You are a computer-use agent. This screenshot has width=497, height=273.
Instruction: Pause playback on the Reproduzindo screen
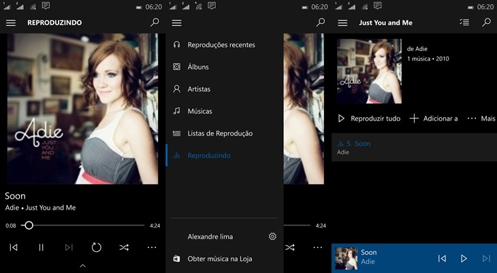tap(41, 248)
